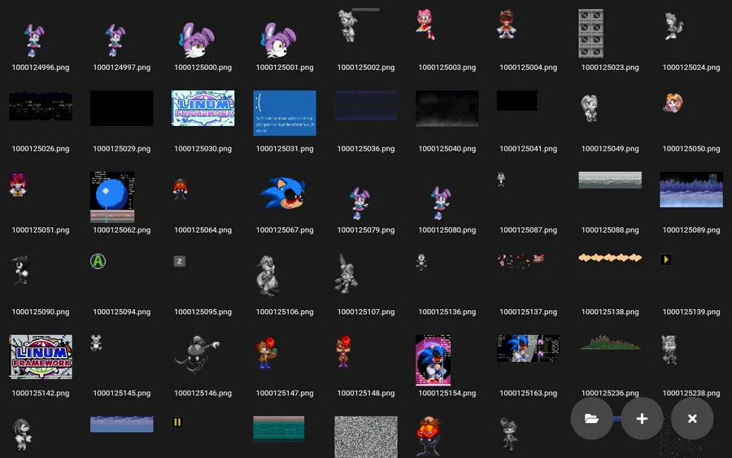732x458 pixels.
Task: Select character sprite 1000125148.png
Action: click(x=343, y=351)
